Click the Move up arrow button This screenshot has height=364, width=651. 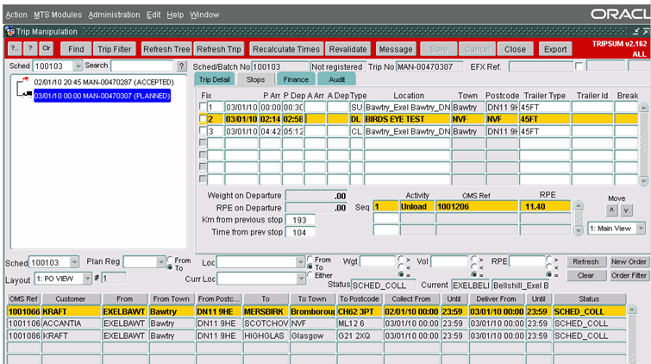point(611,210)
